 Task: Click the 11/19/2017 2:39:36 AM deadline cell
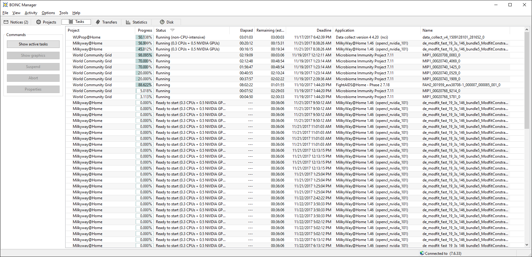point(312,79)
